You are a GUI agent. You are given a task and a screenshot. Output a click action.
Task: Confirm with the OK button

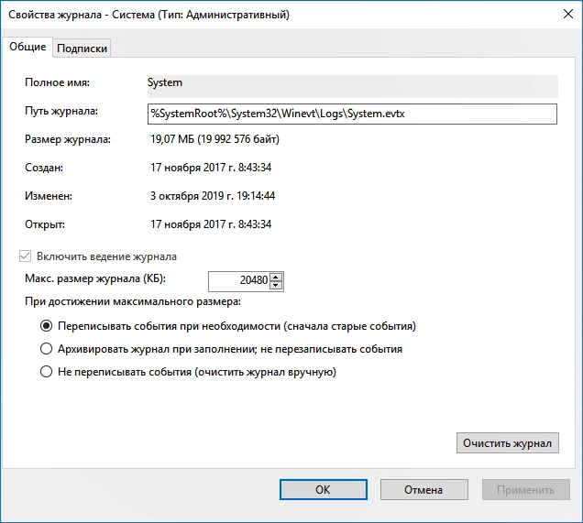(x=323, y=490)
